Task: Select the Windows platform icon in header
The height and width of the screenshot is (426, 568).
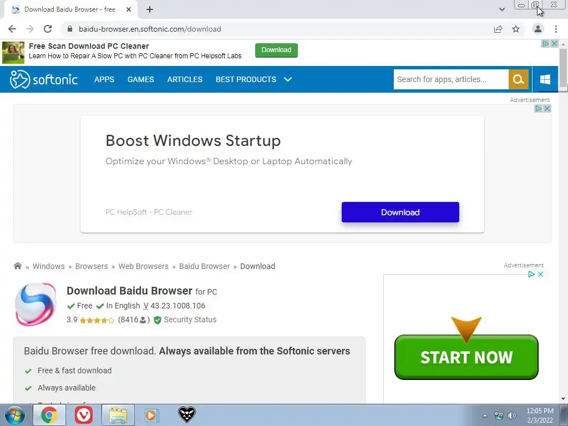Action: coord(545,79)
